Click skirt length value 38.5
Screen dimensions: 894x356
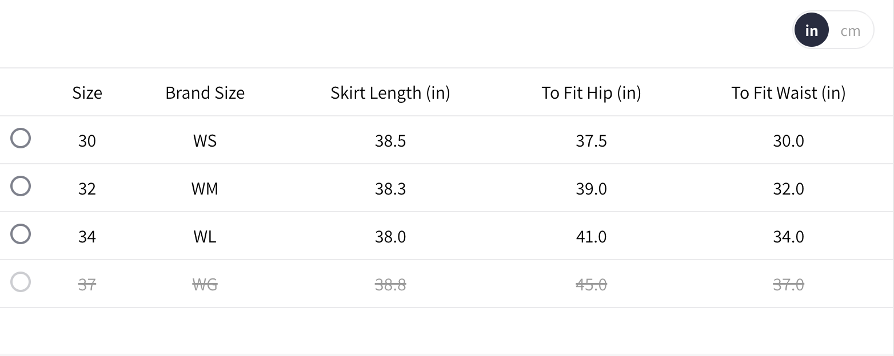tap(390, 141)
